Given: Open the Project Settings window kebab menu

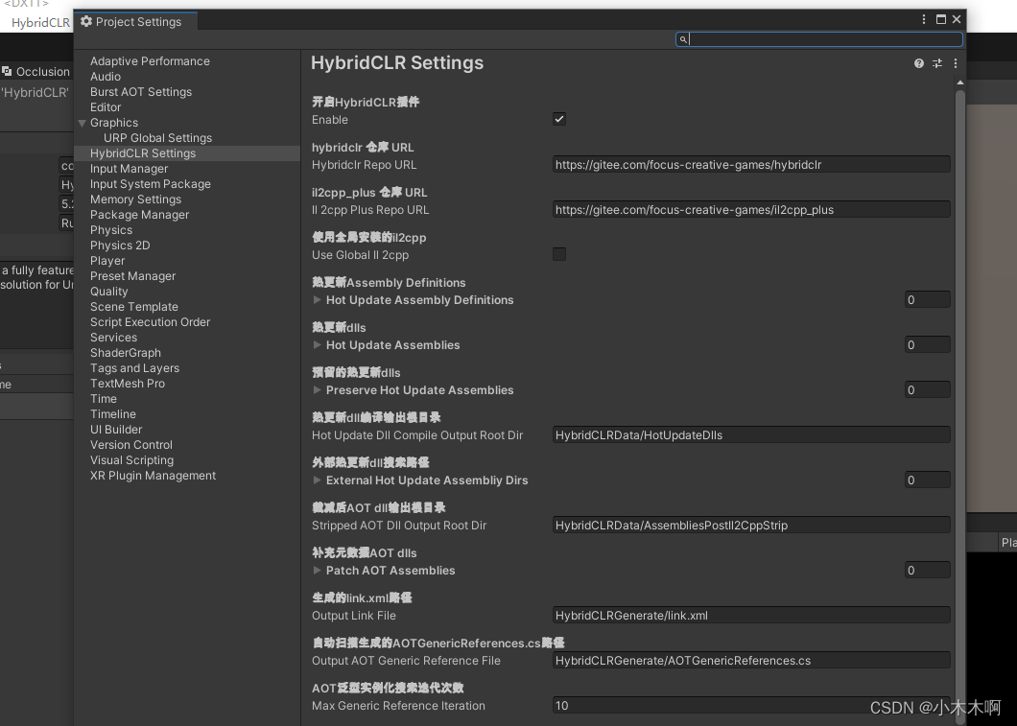Looking at the screenshot, I should click(x=924, y=19).
